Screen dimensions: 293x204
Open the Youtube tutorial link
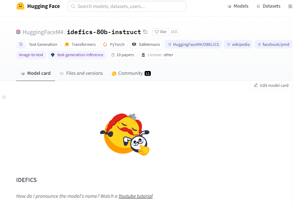[135, 196]
